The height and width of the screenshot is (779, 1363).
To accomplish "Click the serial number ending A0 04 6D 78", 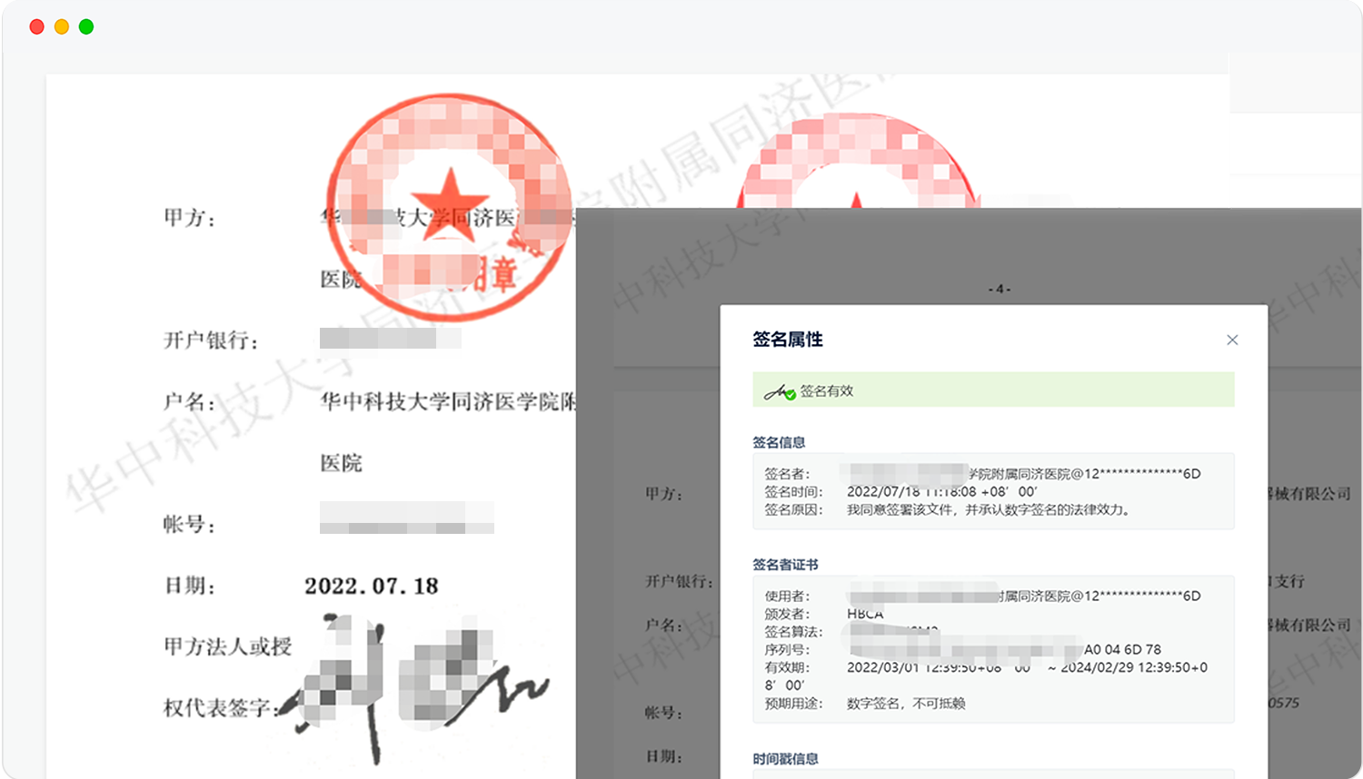I will coord(1004,649).
